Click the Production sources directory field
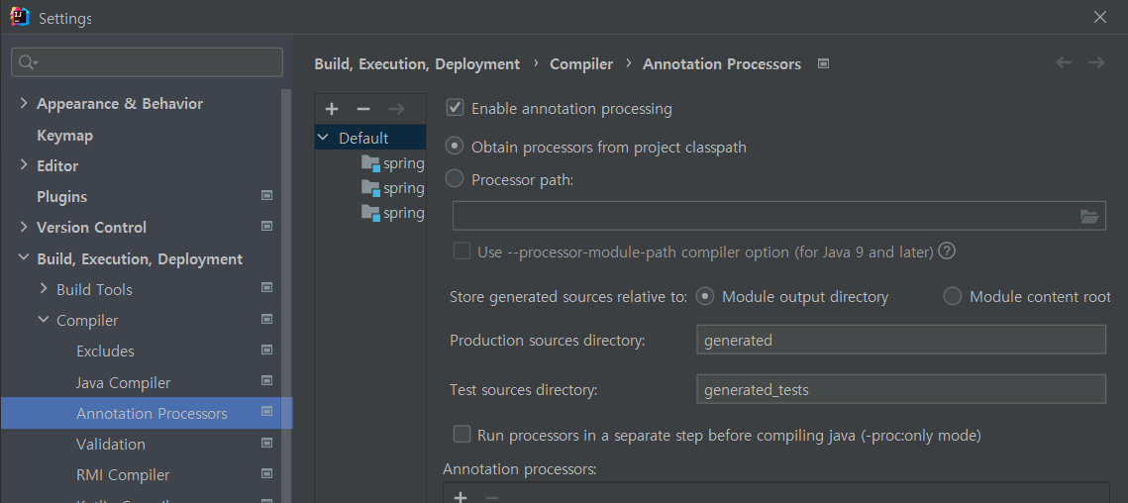The height and width of the screenshot is (503, 1128). tap(900, 340)
